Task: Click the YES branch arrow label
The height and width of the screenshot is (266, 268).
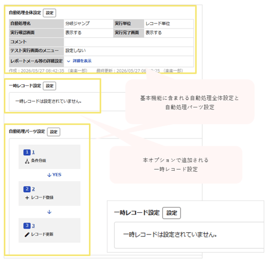Action: pyautogui.click(x=54, y=175)
